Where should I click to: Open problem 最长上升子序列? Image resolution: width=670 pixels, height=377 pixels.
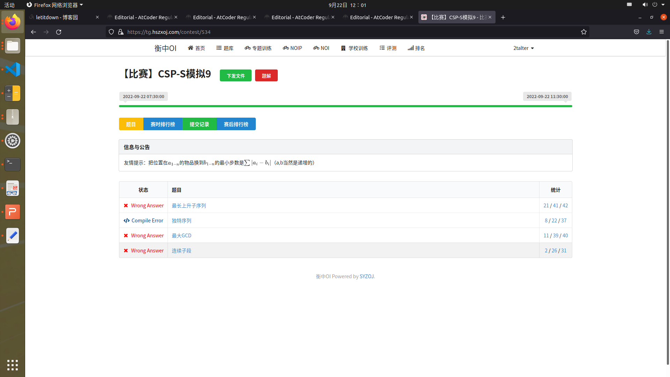[188, 206]
